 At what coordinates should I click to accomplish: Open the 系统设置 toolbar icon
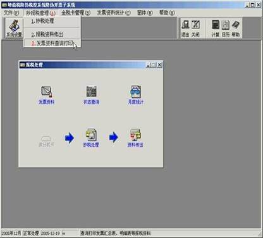point(14,28)
